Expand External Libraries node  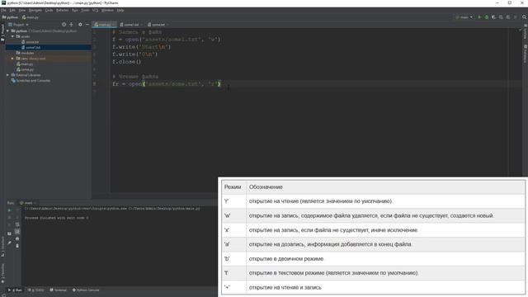pos(7,75)
